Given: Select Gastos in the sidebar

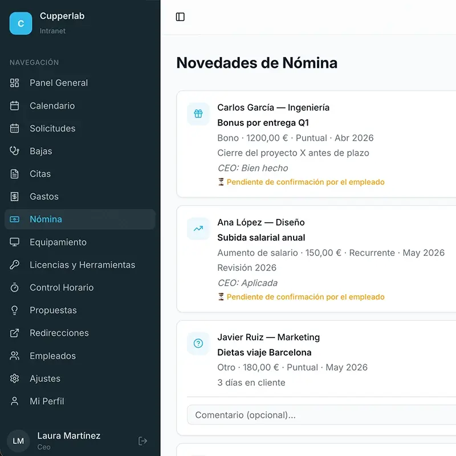Looking at the screenshot, I should [x=80, y=197].
